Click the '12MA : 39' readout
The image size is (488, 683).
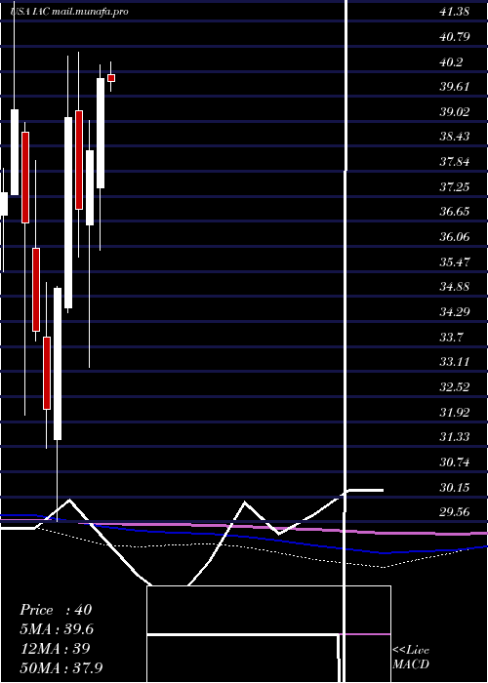click(55, 648)
